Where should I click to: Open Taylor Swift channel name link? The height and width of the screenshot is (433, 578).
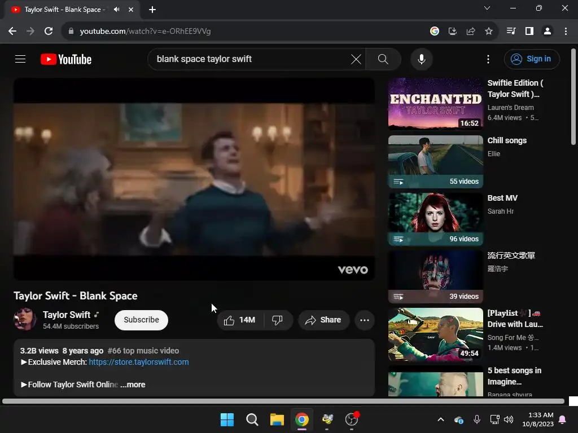67,315
